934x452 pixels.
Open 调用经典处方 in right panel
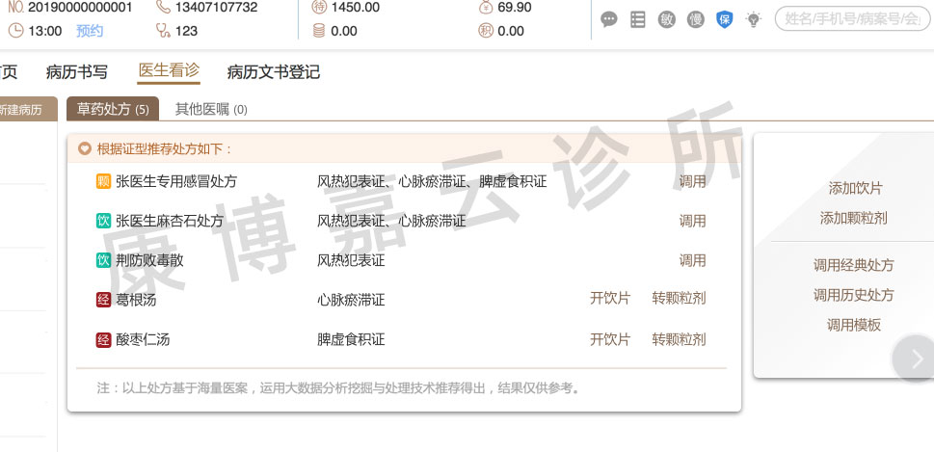point(853,266)
